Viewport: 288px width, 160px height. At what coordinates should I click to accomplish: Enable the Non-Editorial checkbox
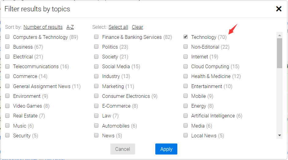point(186,47)
